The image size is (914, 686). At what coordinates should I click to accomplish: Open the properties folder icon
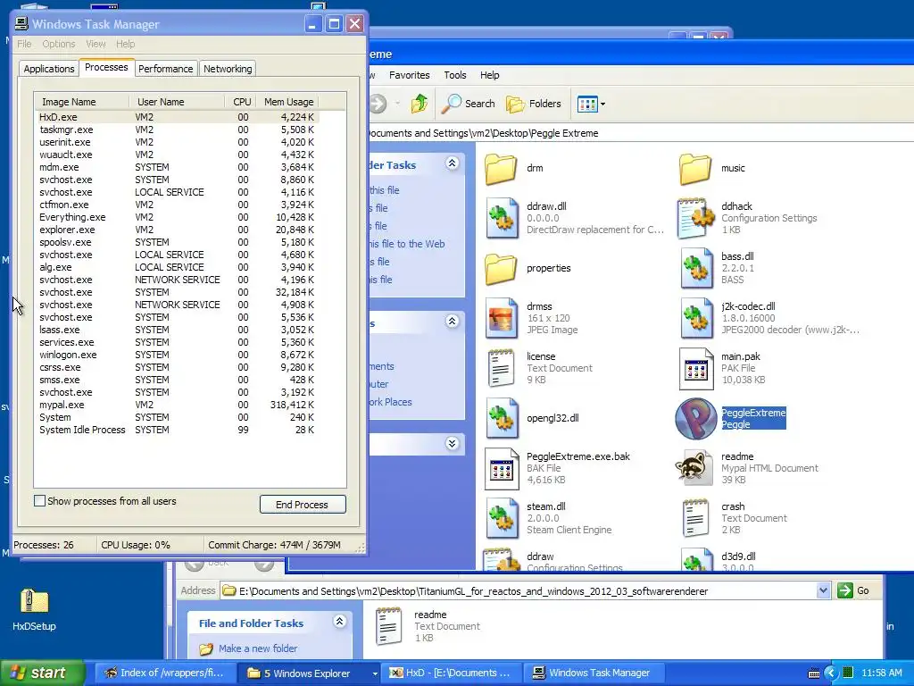pyautogui.click(x=501, y=269)
